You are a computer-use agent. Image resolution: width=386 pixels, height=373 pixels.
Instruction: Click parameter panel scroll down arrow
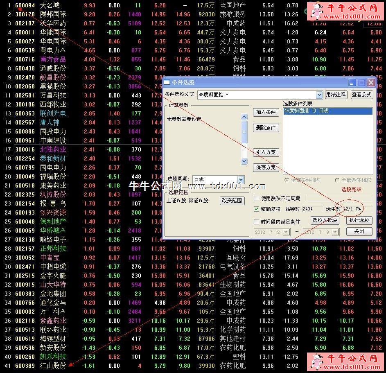click(x=244, y=161)
